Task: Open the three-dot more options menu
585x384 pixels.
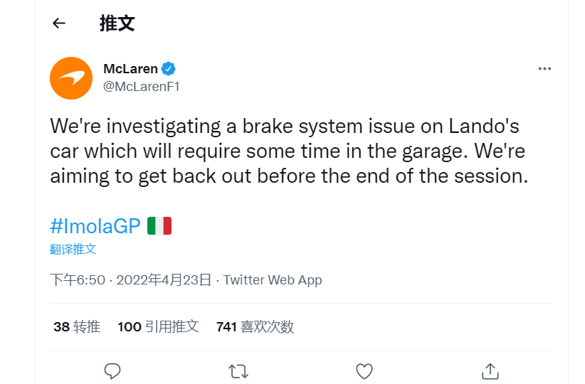Action: (544, 69)
